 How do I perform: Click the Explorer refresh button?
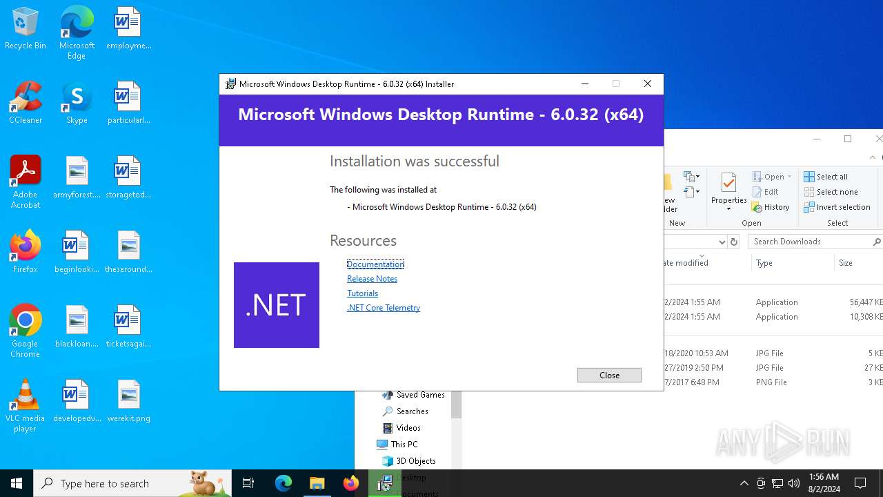click(734, 242)
